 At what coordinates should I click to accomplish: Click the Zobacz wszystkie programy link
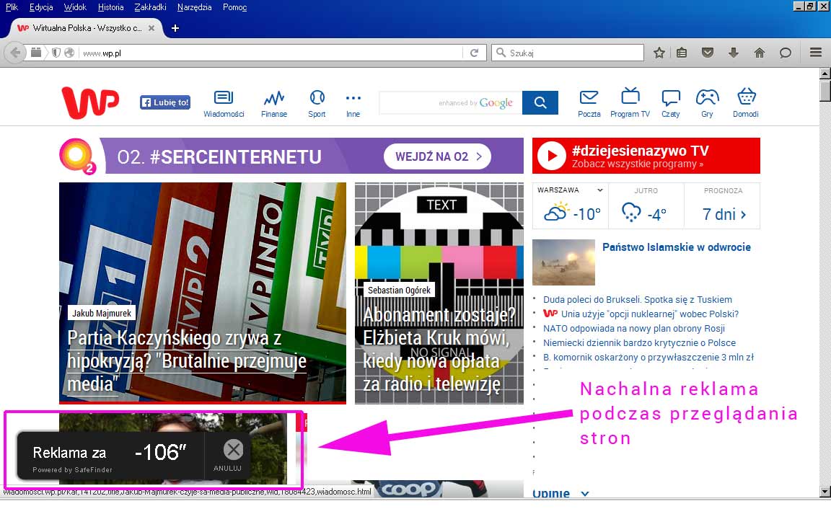coord(638,164)
